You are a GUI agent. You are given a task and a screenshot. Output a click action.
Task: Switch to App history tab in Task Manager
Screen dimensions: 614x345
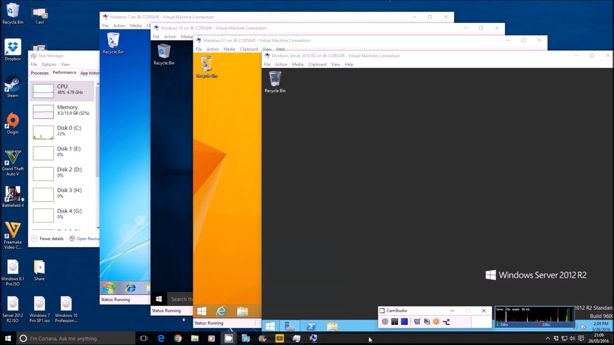pos(90,73)
